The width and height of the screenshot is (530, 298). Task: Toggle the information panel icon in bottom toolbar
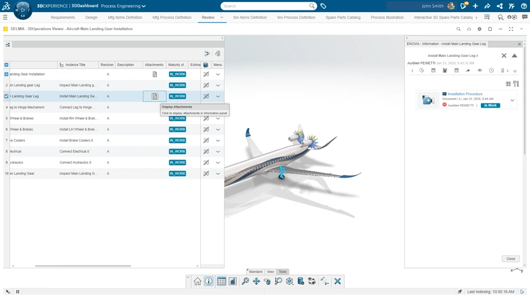pos(209,281)
